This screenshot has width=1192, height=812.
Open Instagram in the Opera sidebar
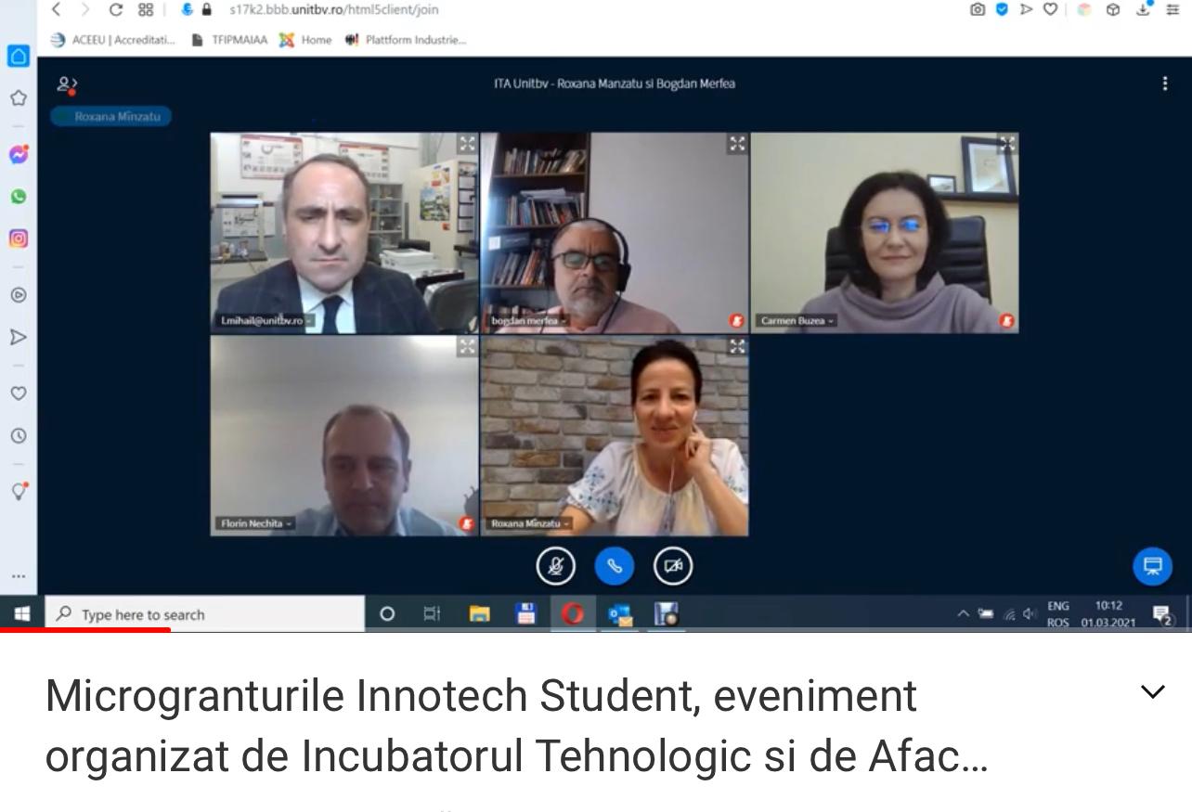[19, 238]
